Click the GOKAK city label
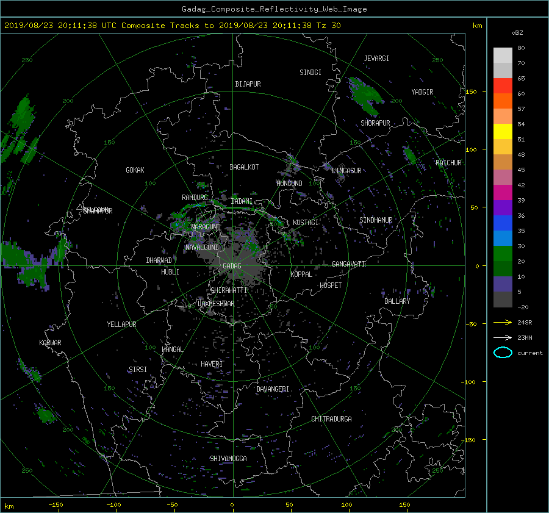The width and height of the screenshot is (549, 513). click(x=135, y=170)
